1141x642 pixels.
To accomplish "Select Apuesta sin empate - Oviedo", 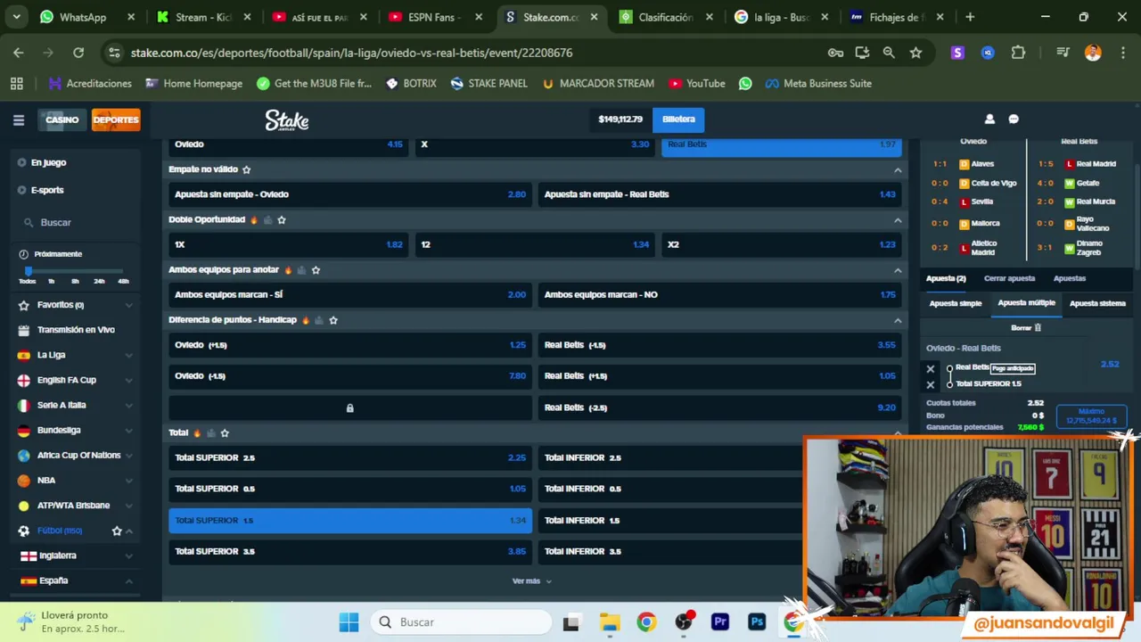I will click(x=350, y=194).
